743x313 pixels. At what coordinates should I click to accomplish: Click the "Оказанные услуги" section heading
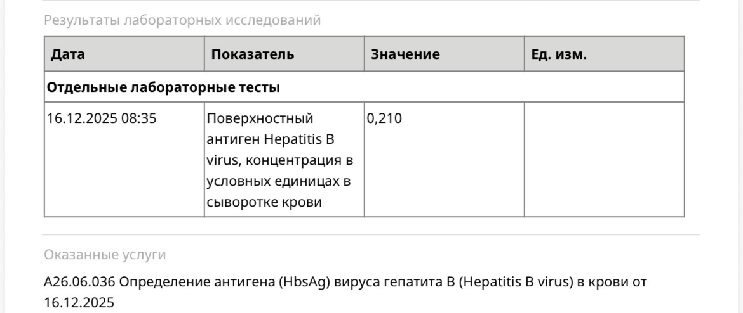point(105,255)
